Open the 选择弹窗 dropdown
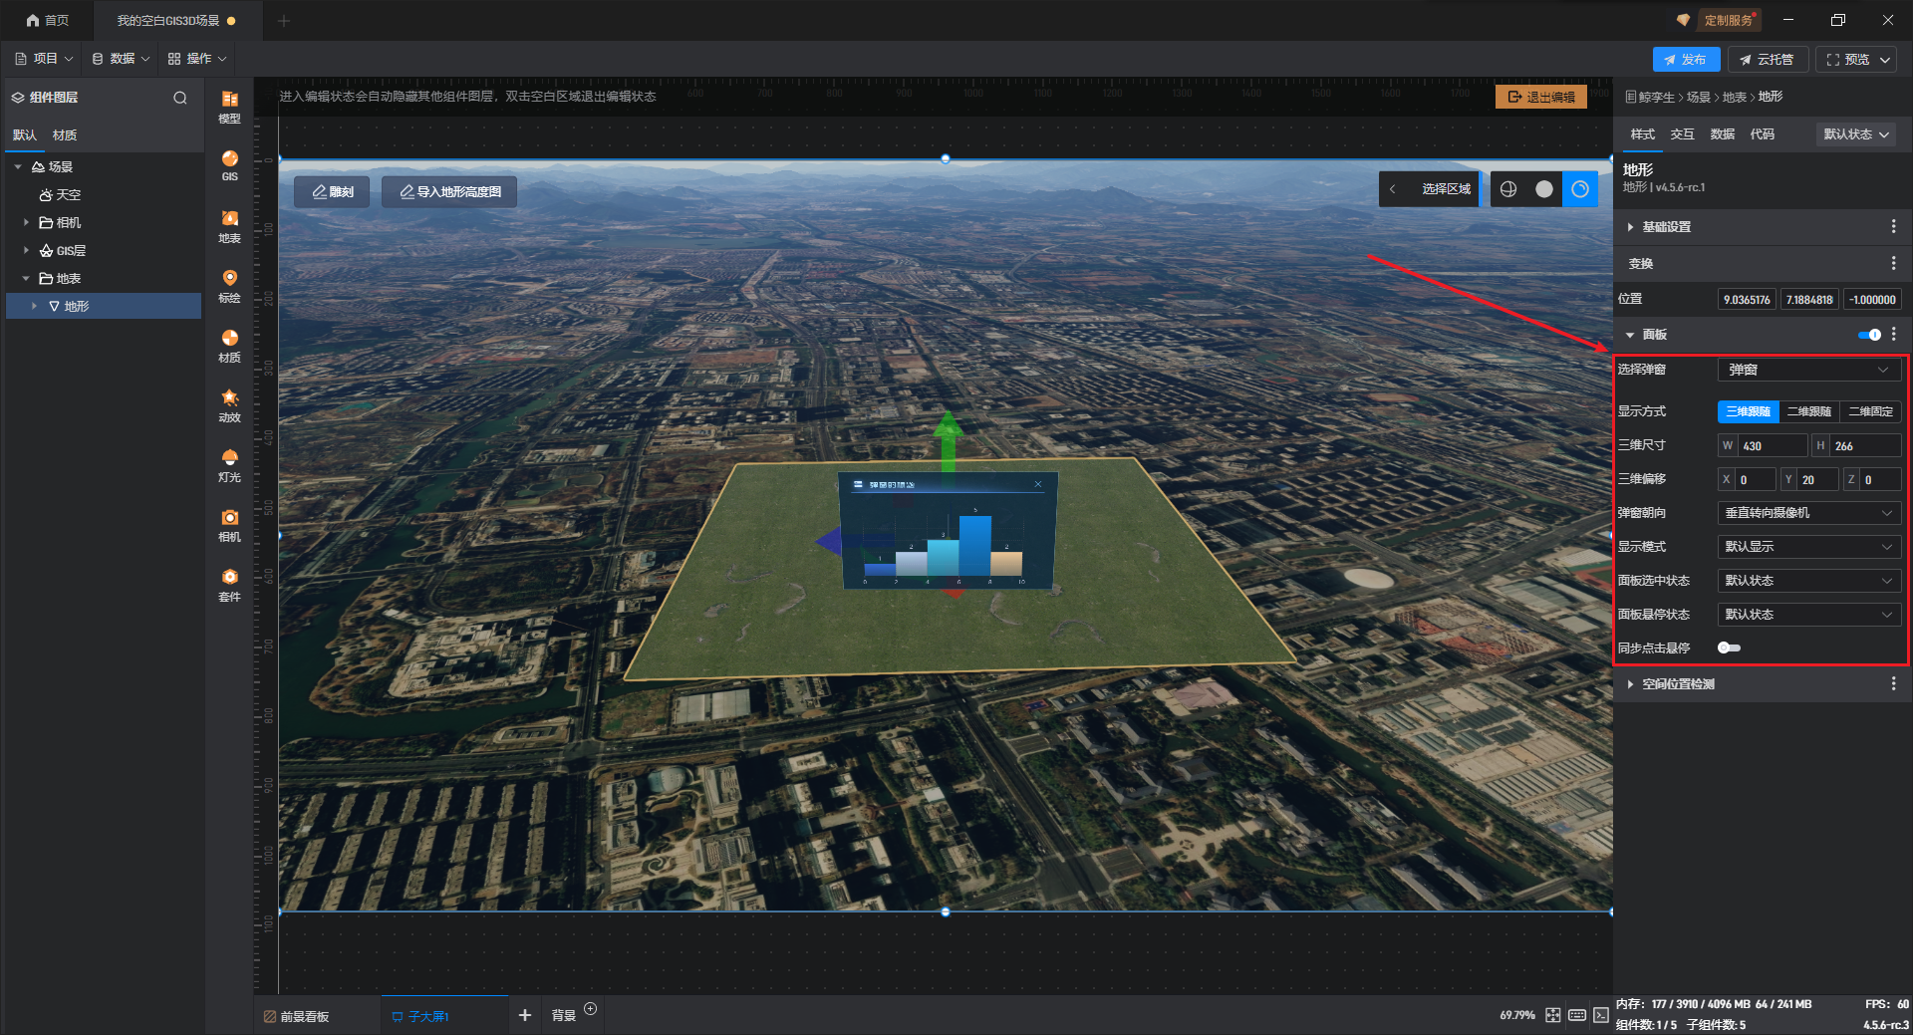1913x1035 pixels. tap(1808, 370)
